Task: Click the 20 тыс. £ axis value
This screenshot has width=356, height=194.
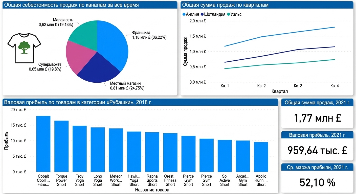Action: pos(18,110)
